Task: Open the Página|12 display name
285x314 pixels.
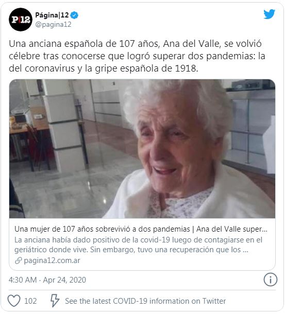Action: [52, 15]
